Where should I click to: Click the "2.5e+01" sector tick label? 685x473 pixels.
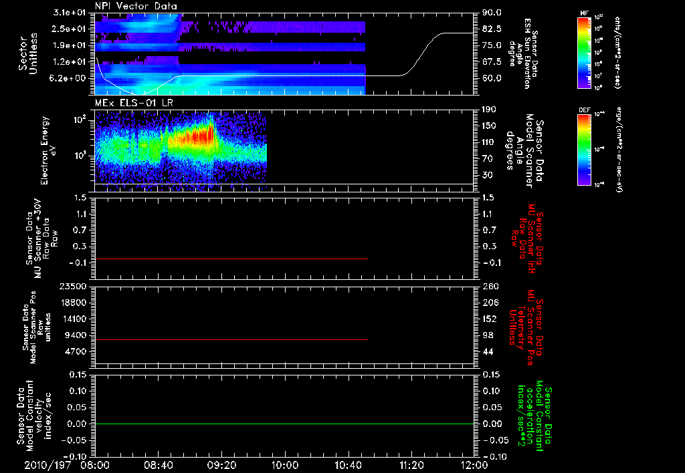coord(70,29)
